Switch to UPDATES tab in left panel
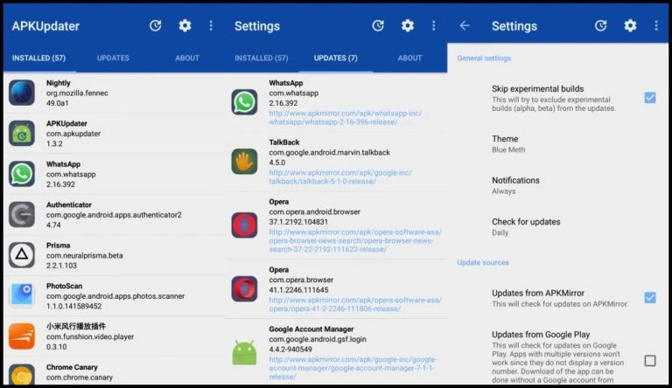672x388 pixels. pos(113,58)
